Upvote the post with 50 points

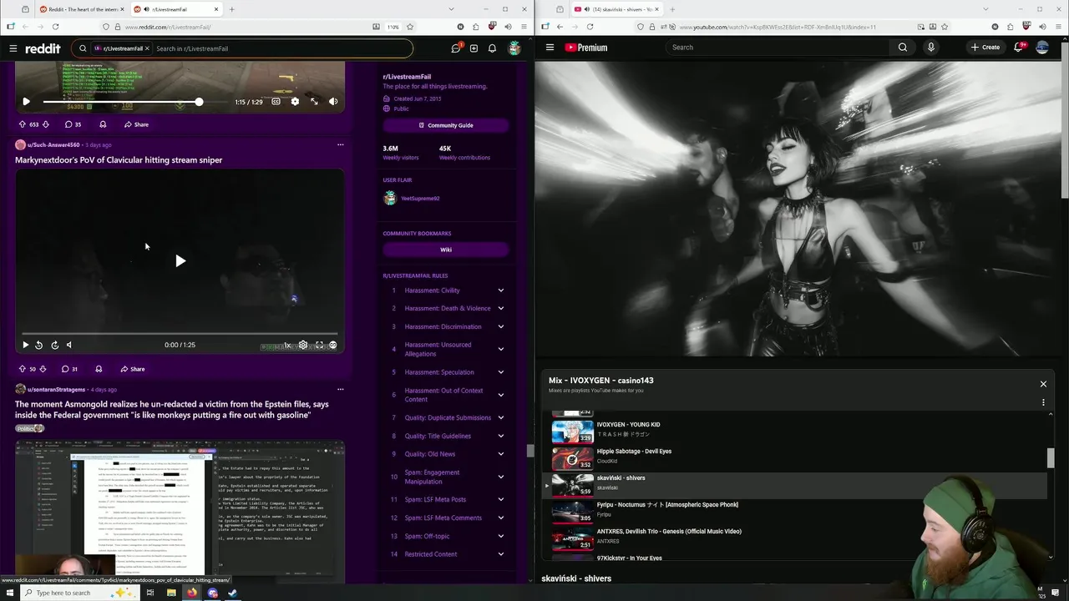coord(22,369)
